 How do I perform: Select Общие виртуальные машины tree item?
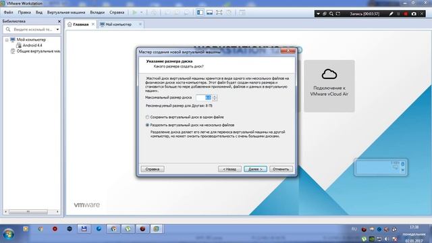coord(38,51)
